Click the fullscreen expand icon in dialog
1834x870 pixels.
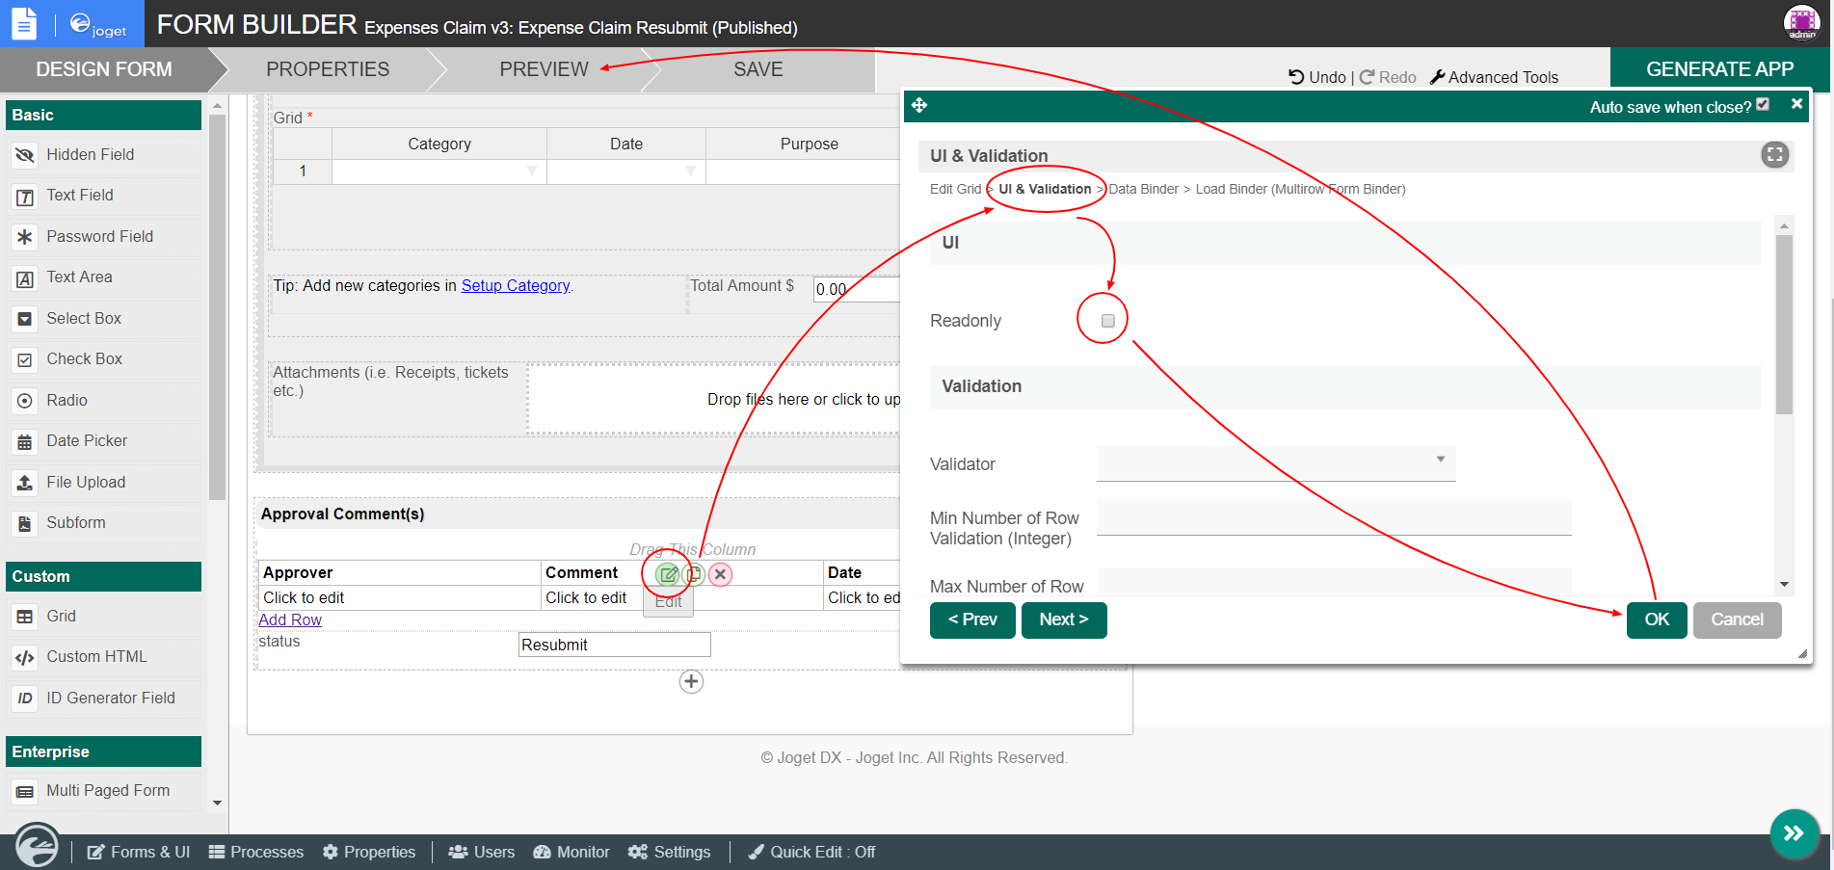click(1774, 155)
